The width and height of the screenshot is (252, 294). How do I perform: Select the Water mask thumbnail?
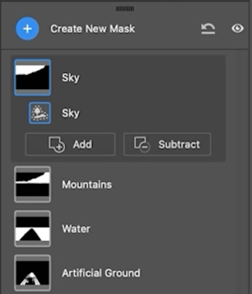click(x=32, y=229)
